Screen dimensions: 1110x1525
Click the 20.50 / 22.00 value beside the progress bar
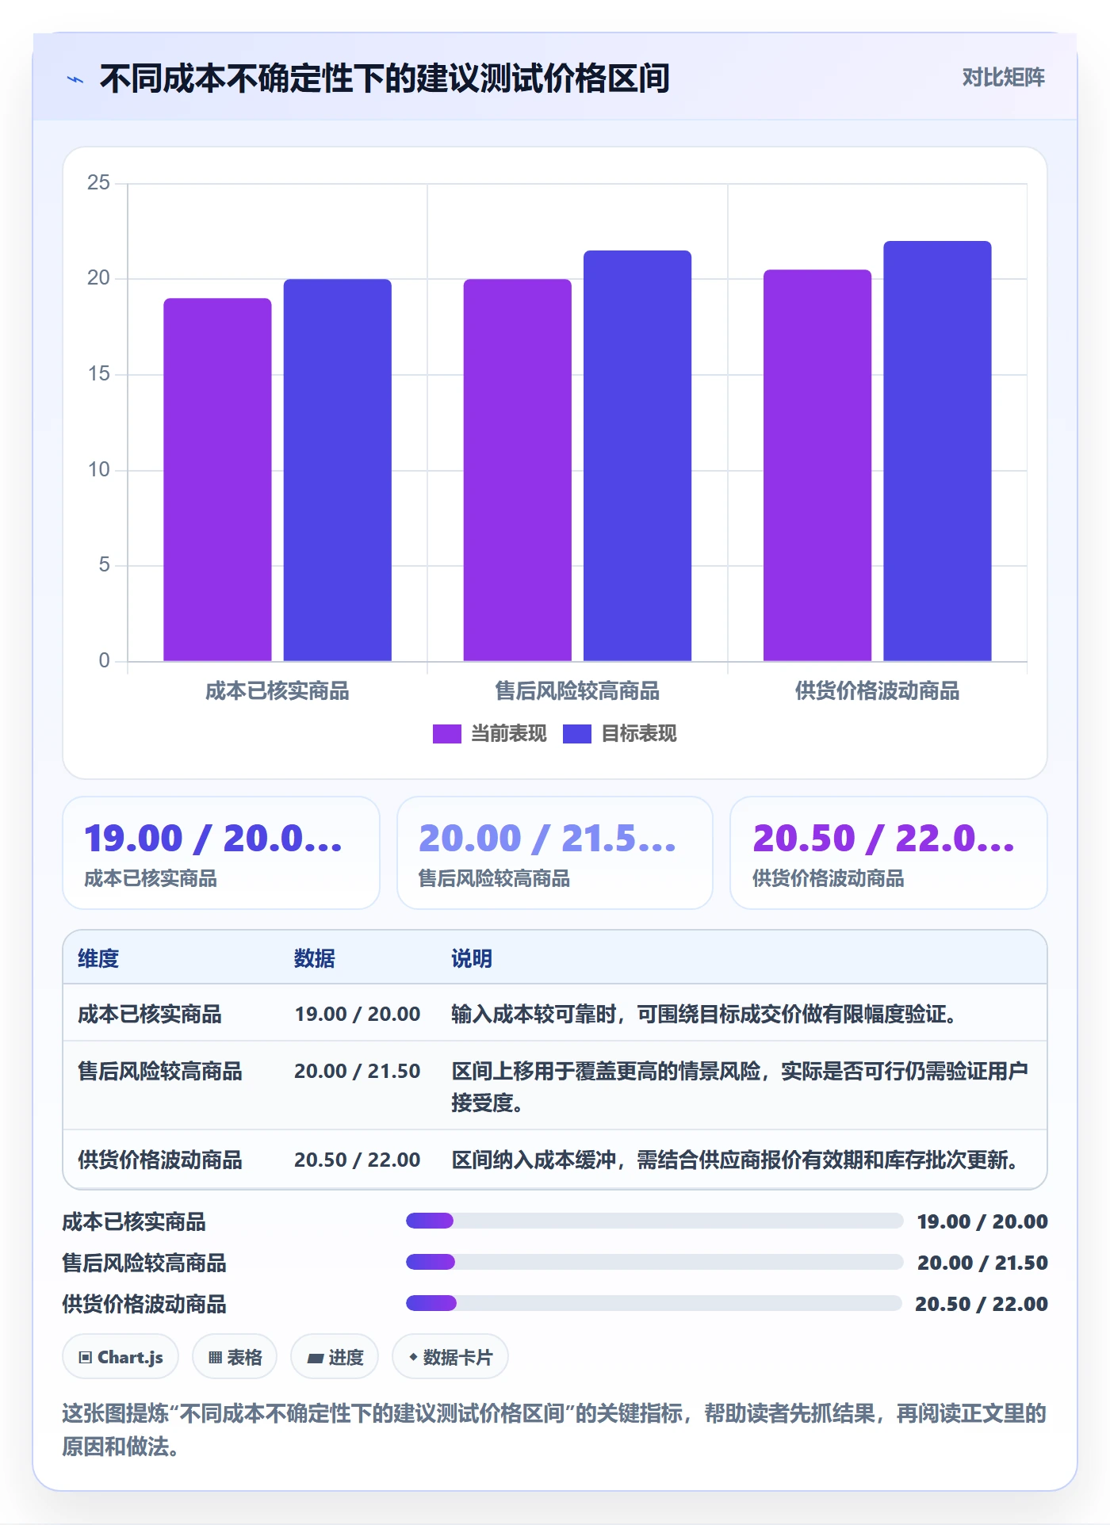click(x=982, y=1304)
